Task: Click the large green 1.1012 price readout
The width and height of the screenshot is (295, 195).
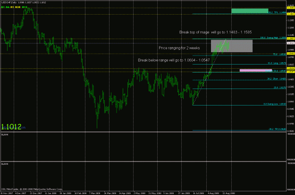Action: coord(11,127)
